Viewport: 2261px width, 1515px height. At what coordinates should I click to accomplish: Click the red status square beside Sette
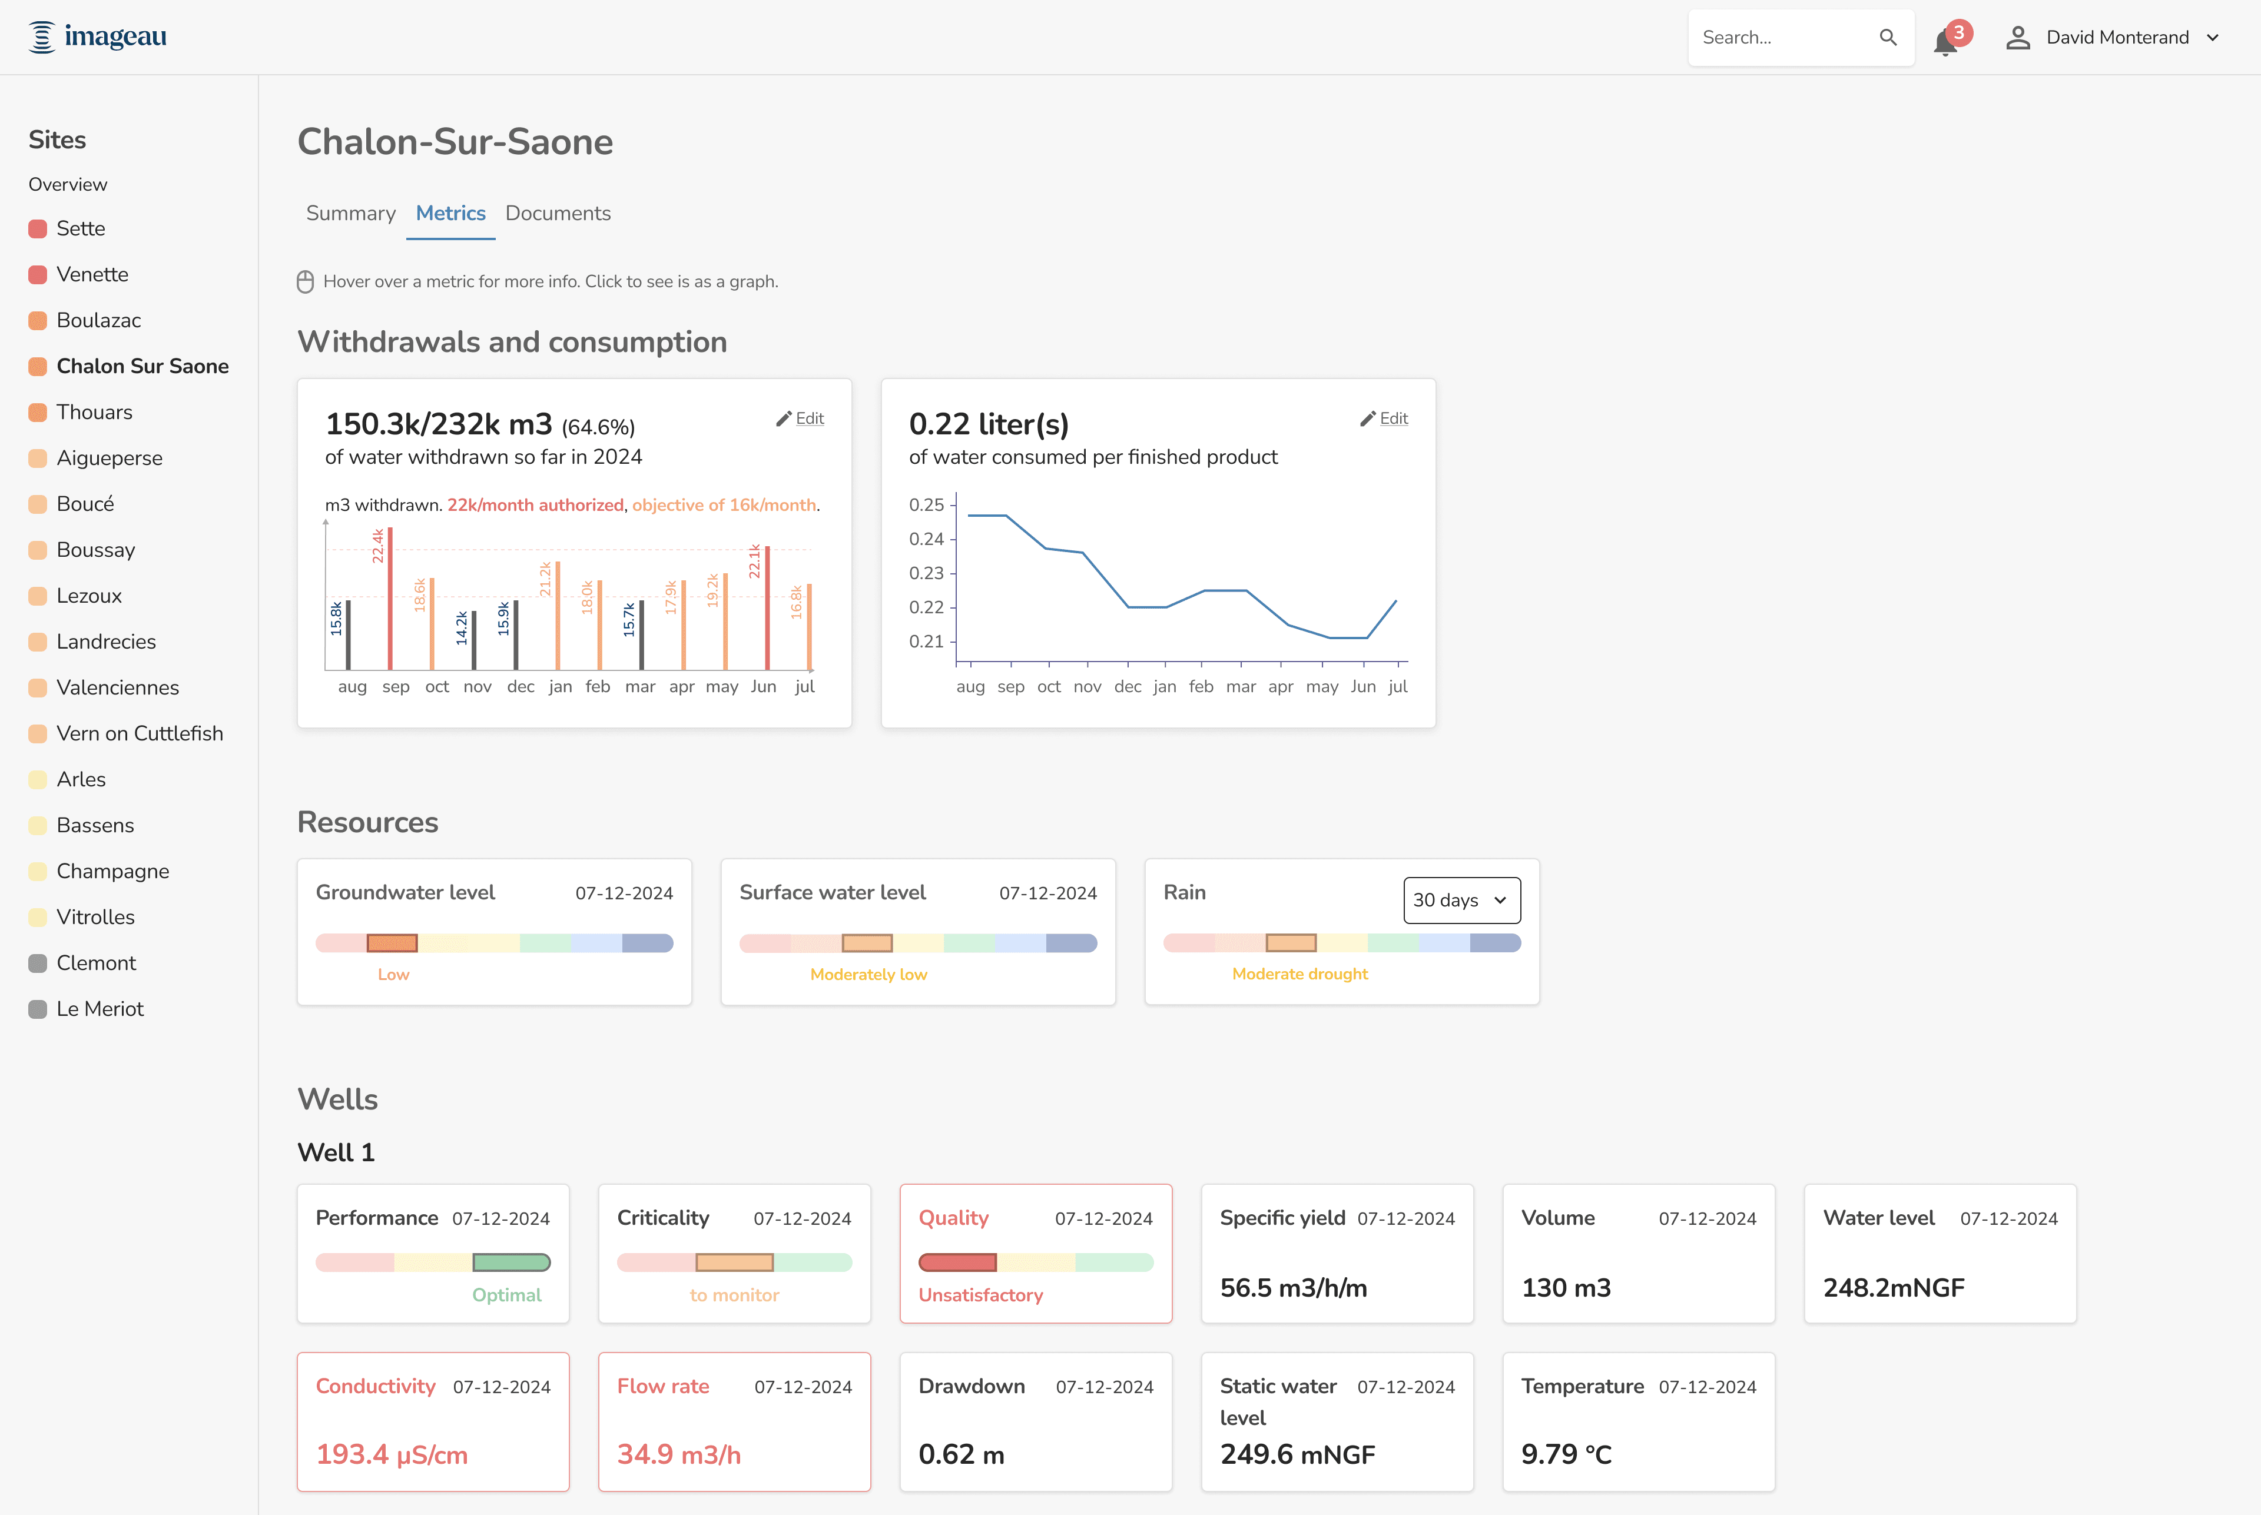point(38,229)
